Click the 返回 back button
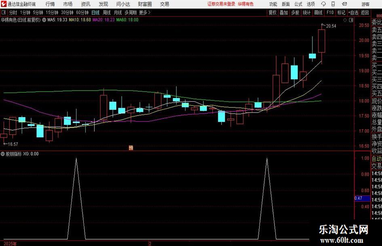Image resolution: width=382 pixels, height=246 pixels. [x=365, y=13]
